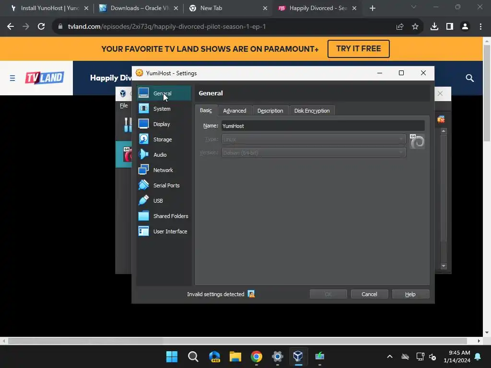
Task: Open the Chrome three-dot menu
Action: (480, 27)
